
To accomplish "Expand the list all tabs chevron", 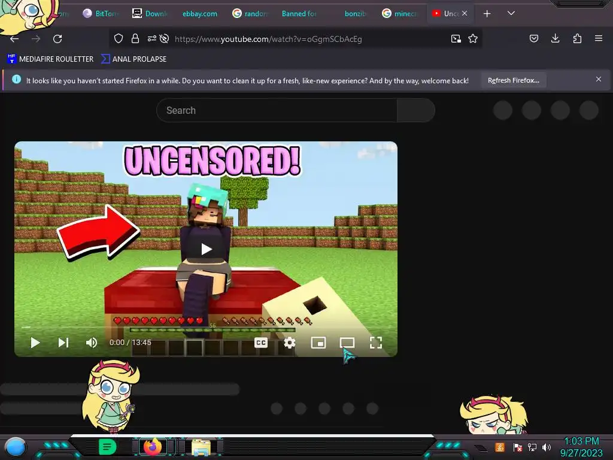I will coord(511,13).
